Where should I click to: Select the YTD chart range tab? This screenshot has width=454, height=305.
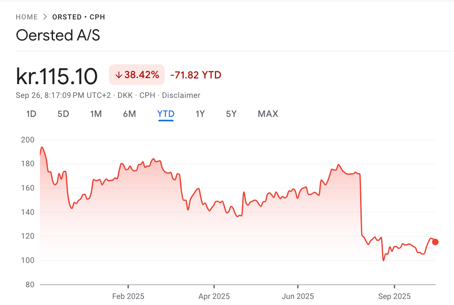pos(166,114)
